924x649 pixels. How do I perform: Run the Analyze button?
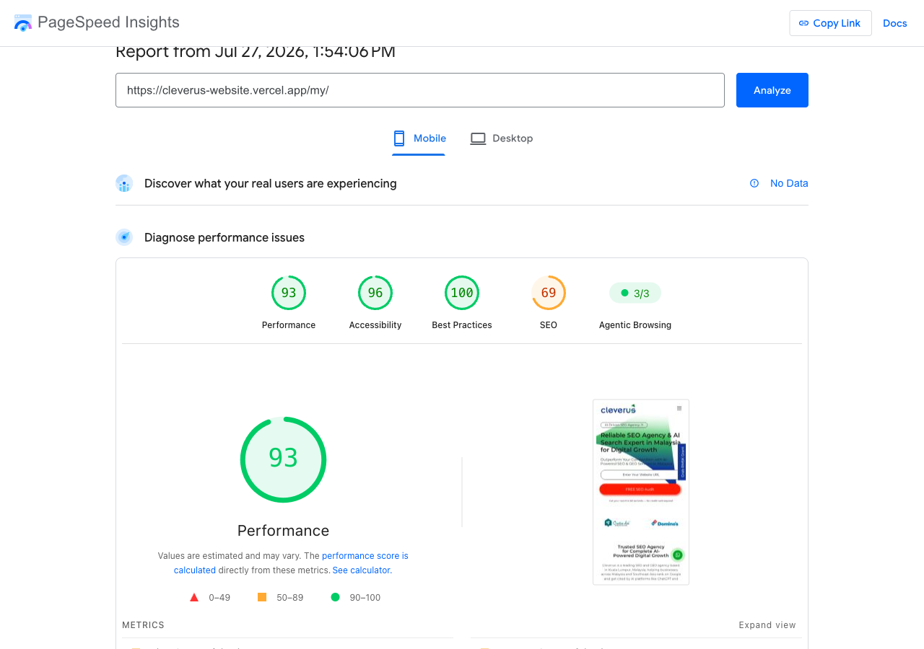772,90
